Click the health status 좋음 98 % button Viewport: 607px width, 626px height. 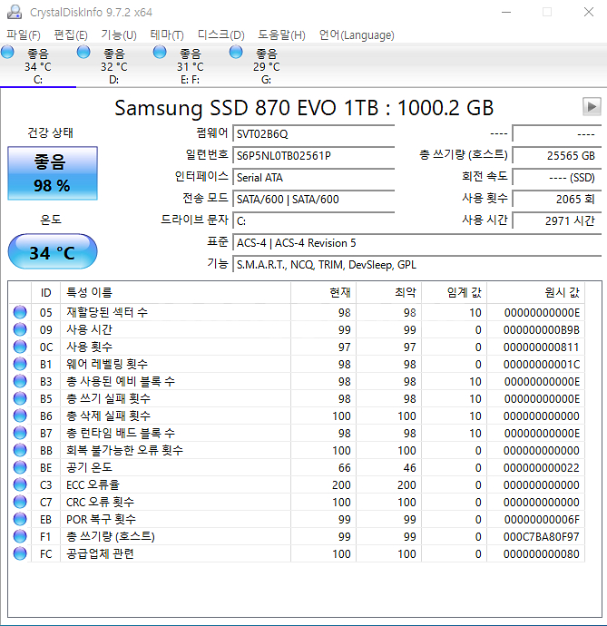[x=52, y=173]
